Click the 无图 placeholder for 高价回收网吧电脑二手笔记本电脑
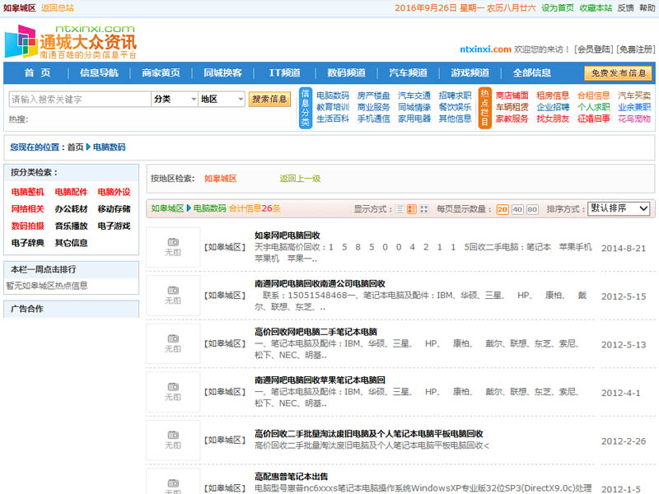 (x=173, y=343)
